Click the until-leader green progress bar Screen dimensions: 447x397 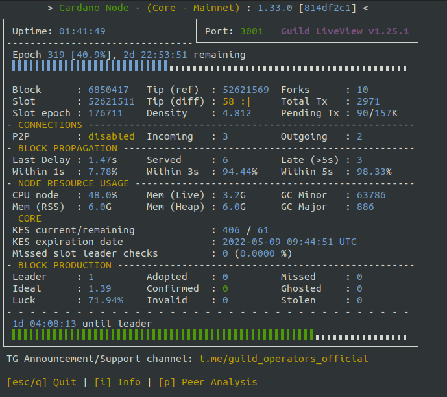(210, 335)
